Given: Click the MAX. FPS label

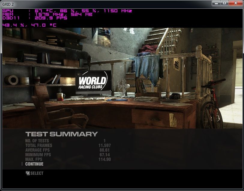Looking at the screenshot, I should (x=34, y=159).
